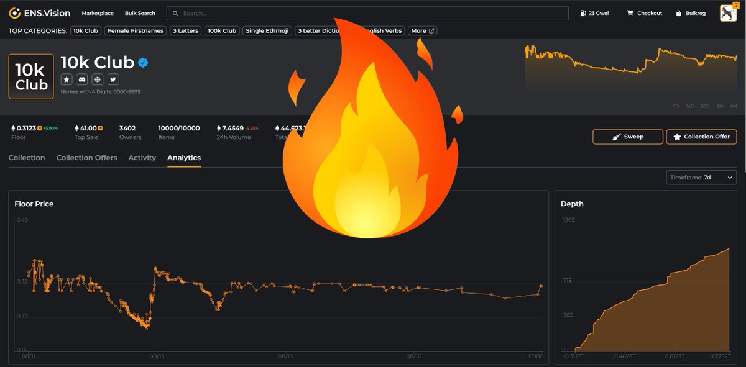
Task: Click the Floor Price chart title
Action: point(34,204)
